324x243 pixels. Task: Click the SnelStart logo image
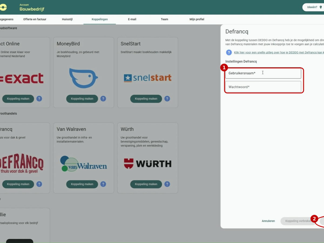coord(147,78)
